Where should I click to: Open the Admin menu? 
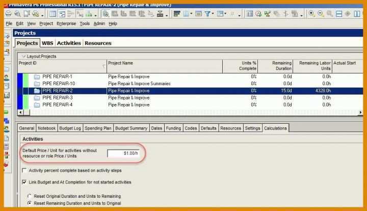[x=99, y=23]
